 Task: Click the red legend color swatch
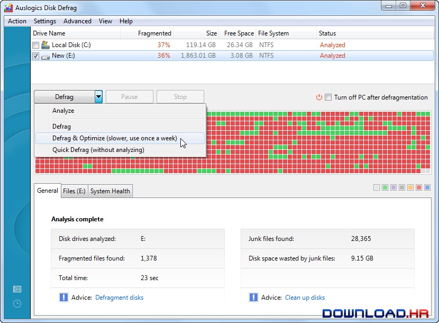tap(419, 187)
